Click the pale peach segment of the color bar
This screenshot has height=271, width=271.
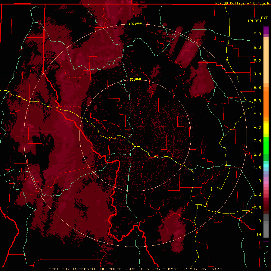tap(266, 62)
